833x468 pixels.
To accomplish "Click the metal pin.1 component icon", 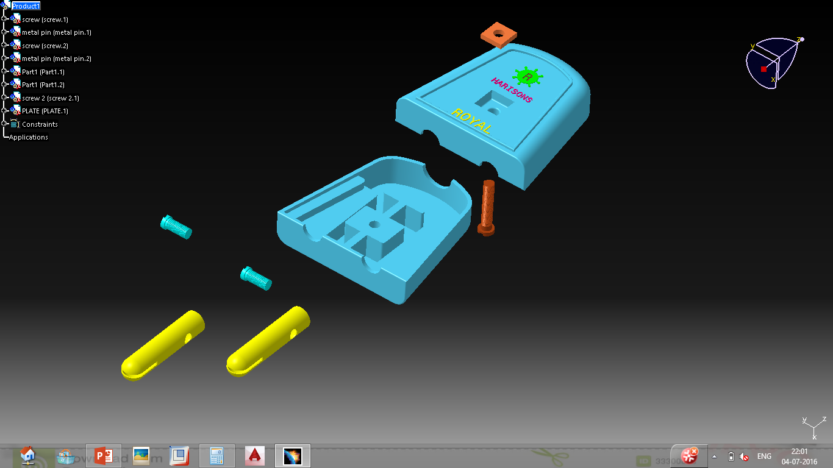I will point(15,32).
